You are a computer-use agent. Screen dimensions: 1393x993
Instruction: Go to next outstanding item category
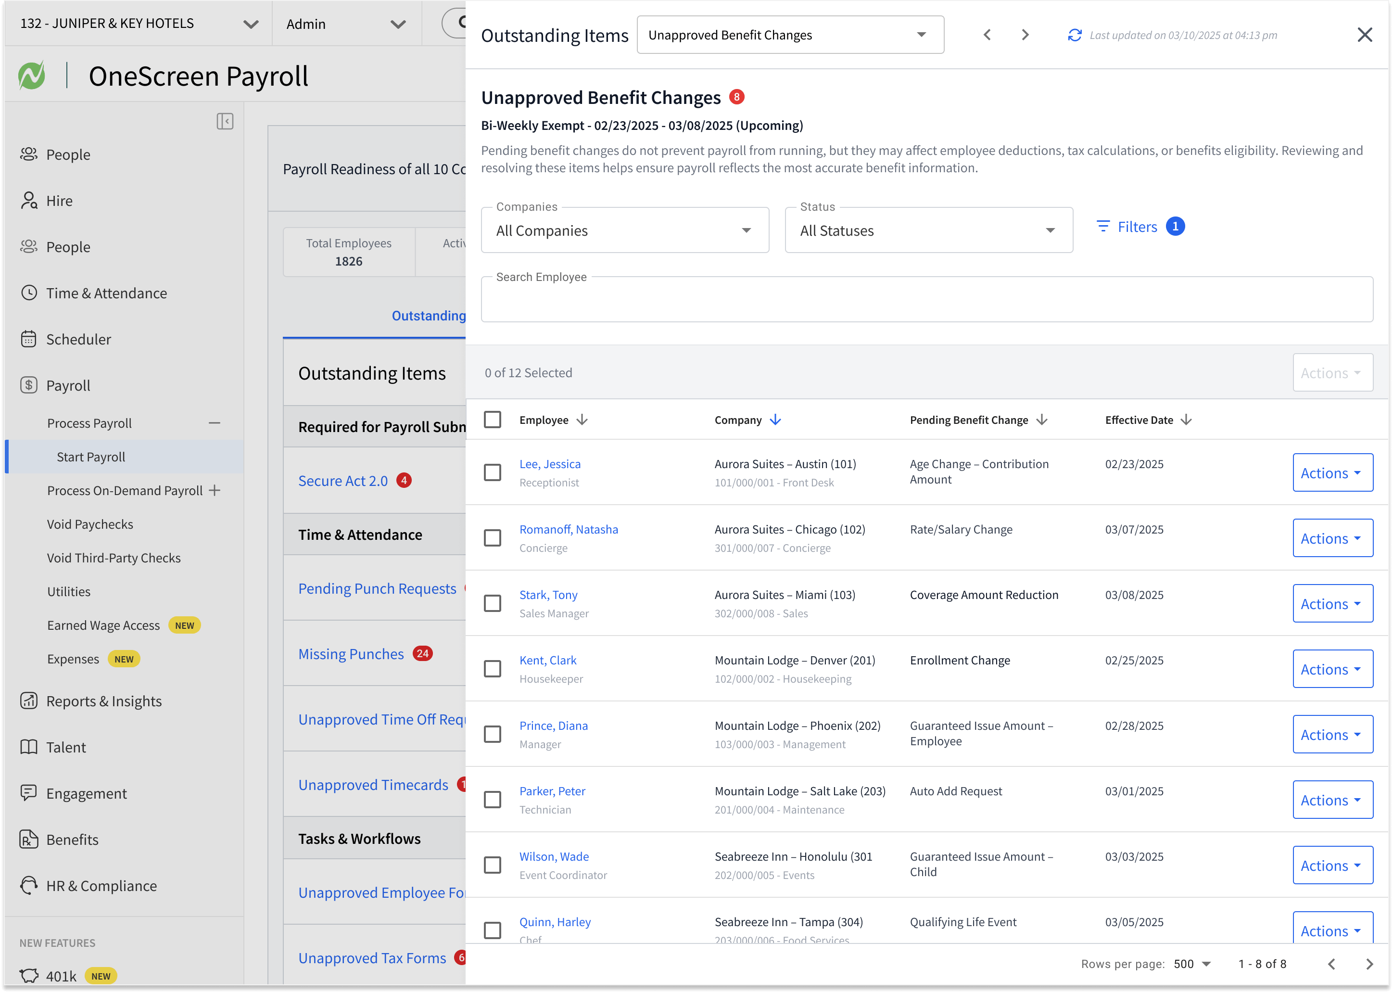(x=1025, y=35)
